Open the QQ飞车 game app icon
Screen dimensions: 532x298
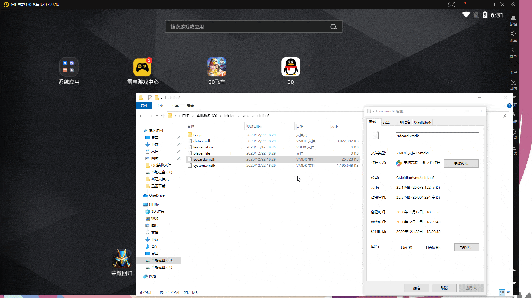(x=217, y=67)
